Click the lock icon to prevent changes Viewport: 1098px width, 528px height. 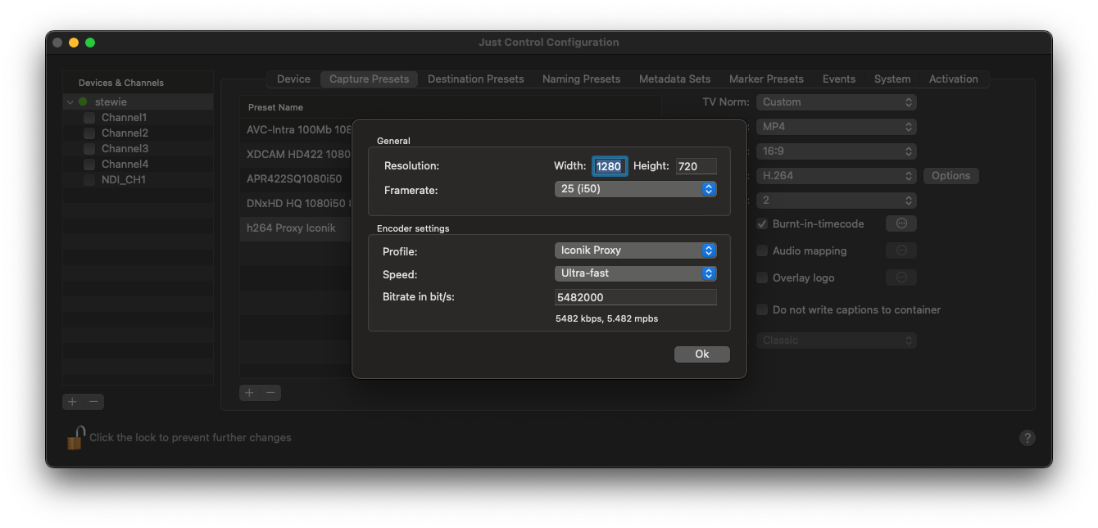(x=75, y=437)
